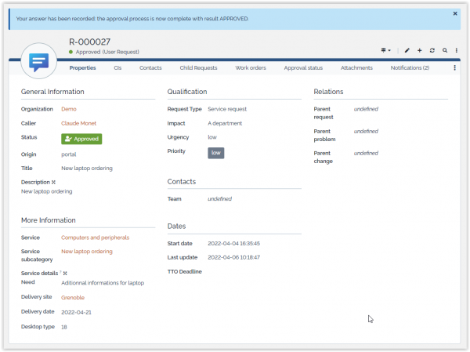Viewport: 470px width, 352px height.
Task: Click the plus icon to create new
Action: [419, 50]
